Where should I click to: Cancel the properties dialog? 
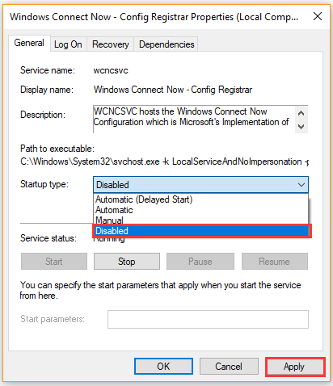click(x=229, y=367)
